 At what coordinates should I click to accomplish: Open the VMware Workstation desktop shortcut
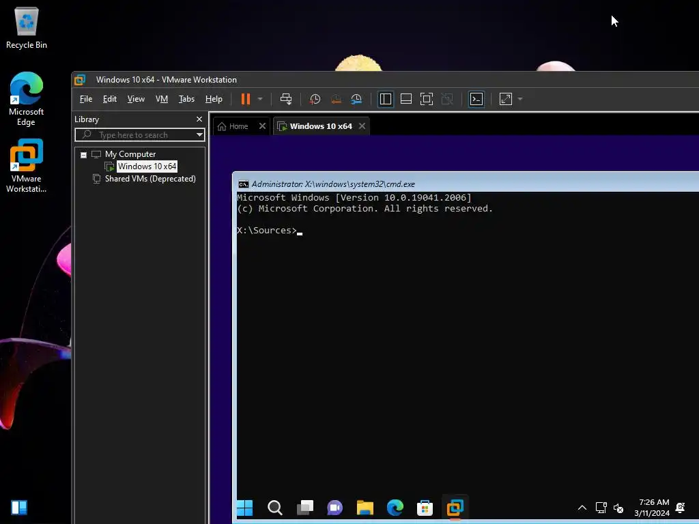[x=27, y=166]
